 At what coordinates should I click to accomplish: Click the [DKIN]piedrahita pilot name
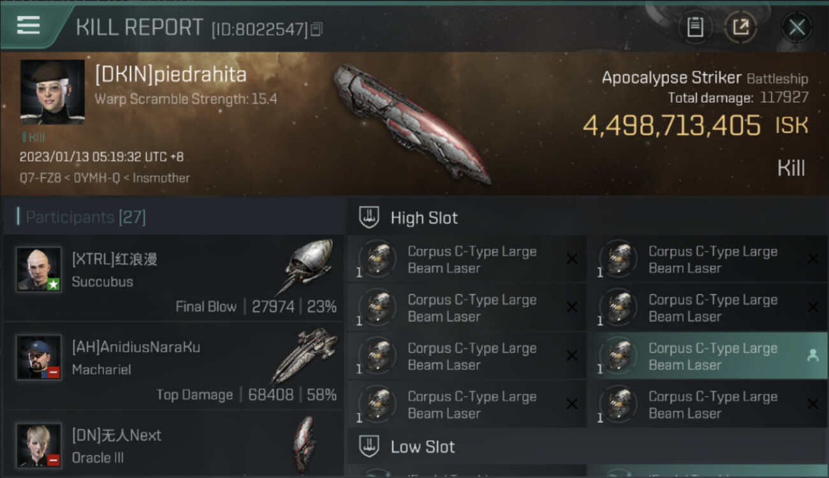[x=170, y=75]
